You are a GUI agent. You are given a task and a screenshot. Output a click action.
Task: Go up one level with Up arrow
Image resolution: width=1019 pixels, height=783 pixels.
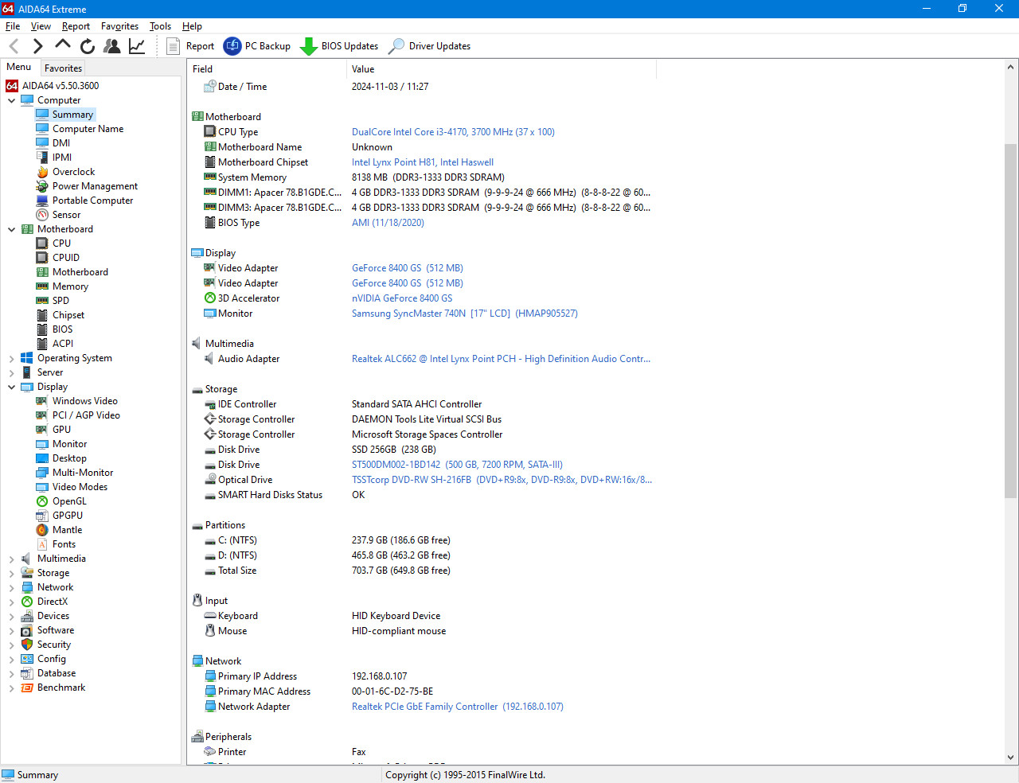point(63,45)
